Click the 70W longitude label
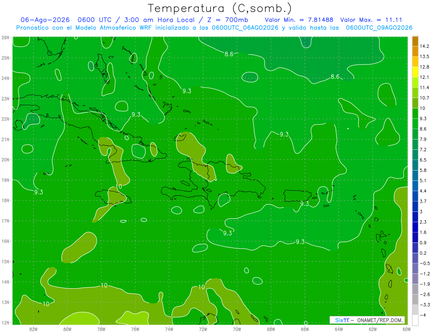432x334 pixels. click(x=237, y=329)
